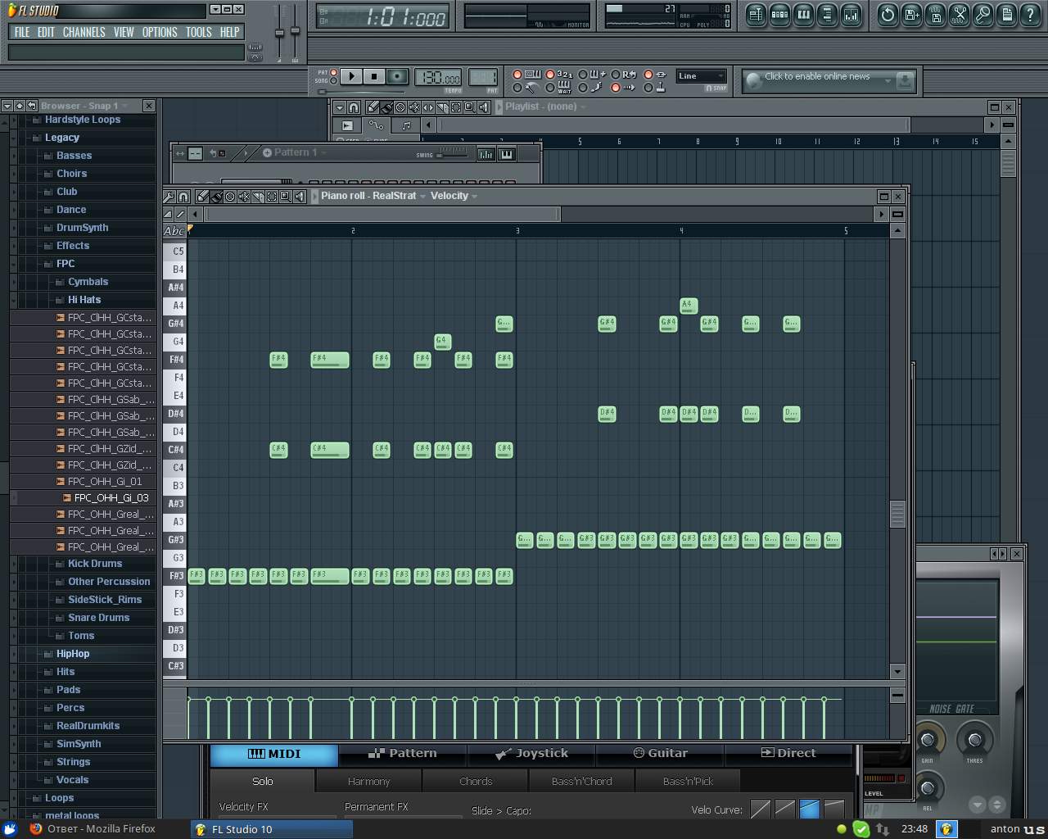Toggle Pat mode radio button

pos(333,73)
